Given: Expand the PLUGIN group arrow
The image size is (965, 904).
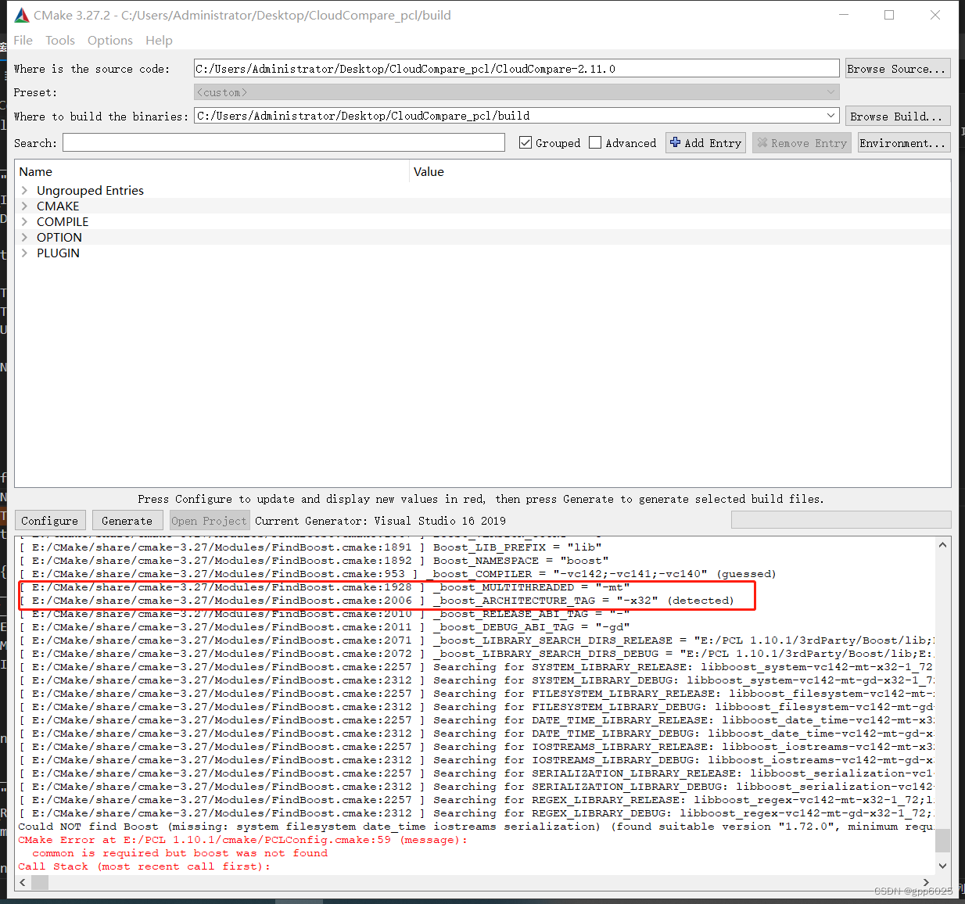Looking at the screenshot, I should (24, 253).
